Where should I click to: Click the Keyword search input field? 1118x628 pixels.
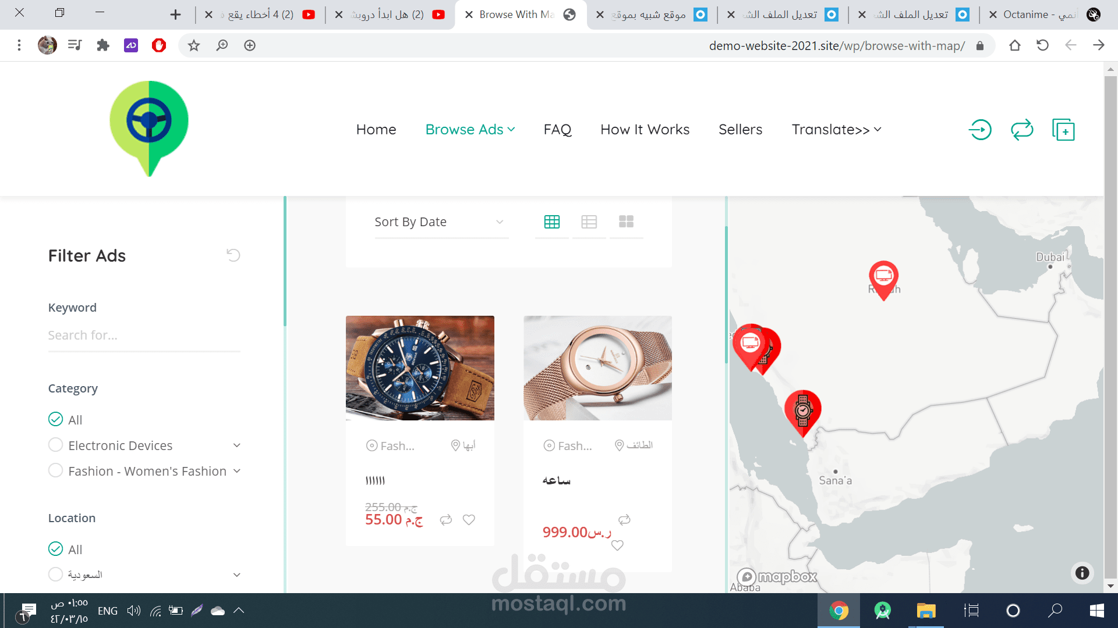[x=144, y=336]
